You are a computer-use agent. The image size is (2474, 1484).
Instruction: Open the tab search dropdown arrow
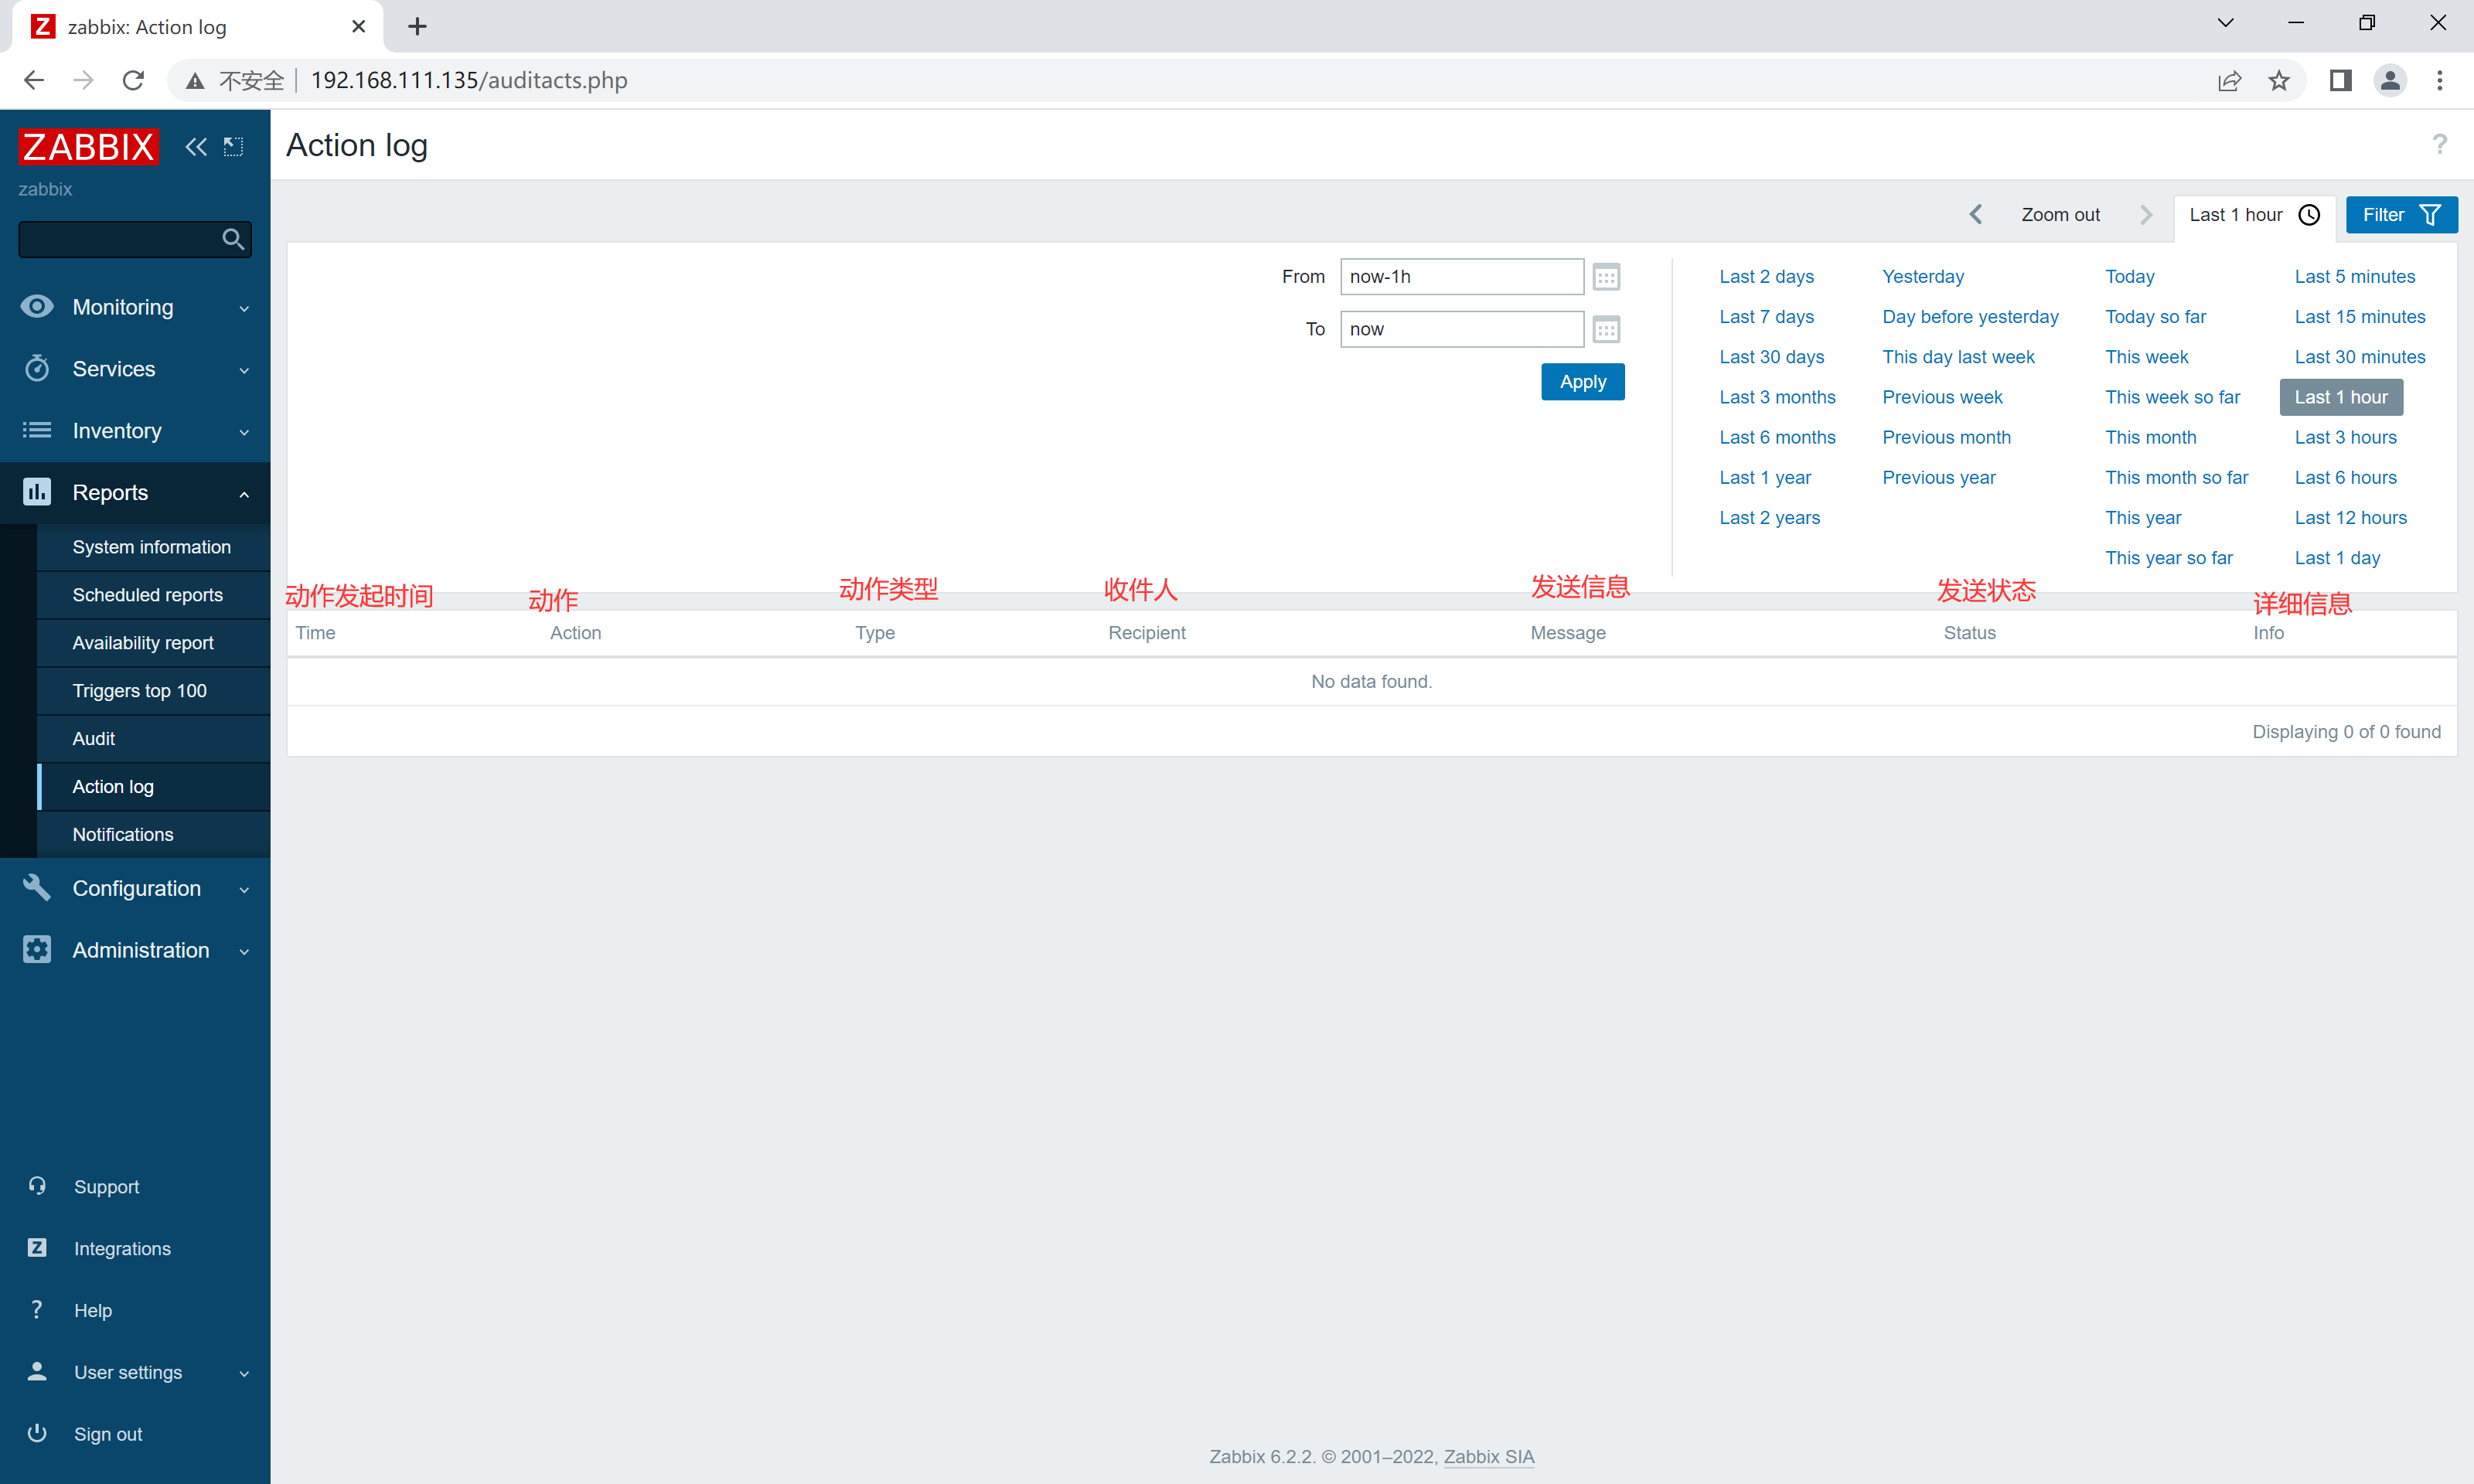click(2225, 23)
